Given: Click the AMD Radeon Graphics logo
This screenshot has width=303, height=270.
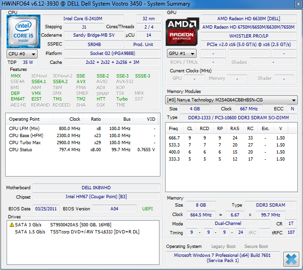Looking at the screenshot, I should (182, 31).
